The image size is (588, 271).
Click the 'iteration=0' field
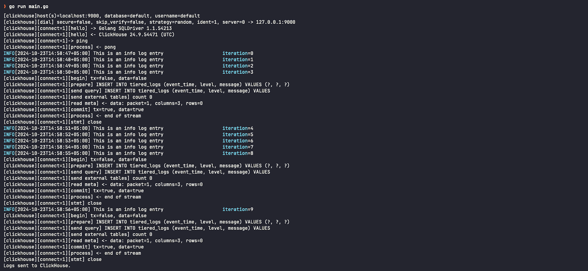tap(238, 53)
